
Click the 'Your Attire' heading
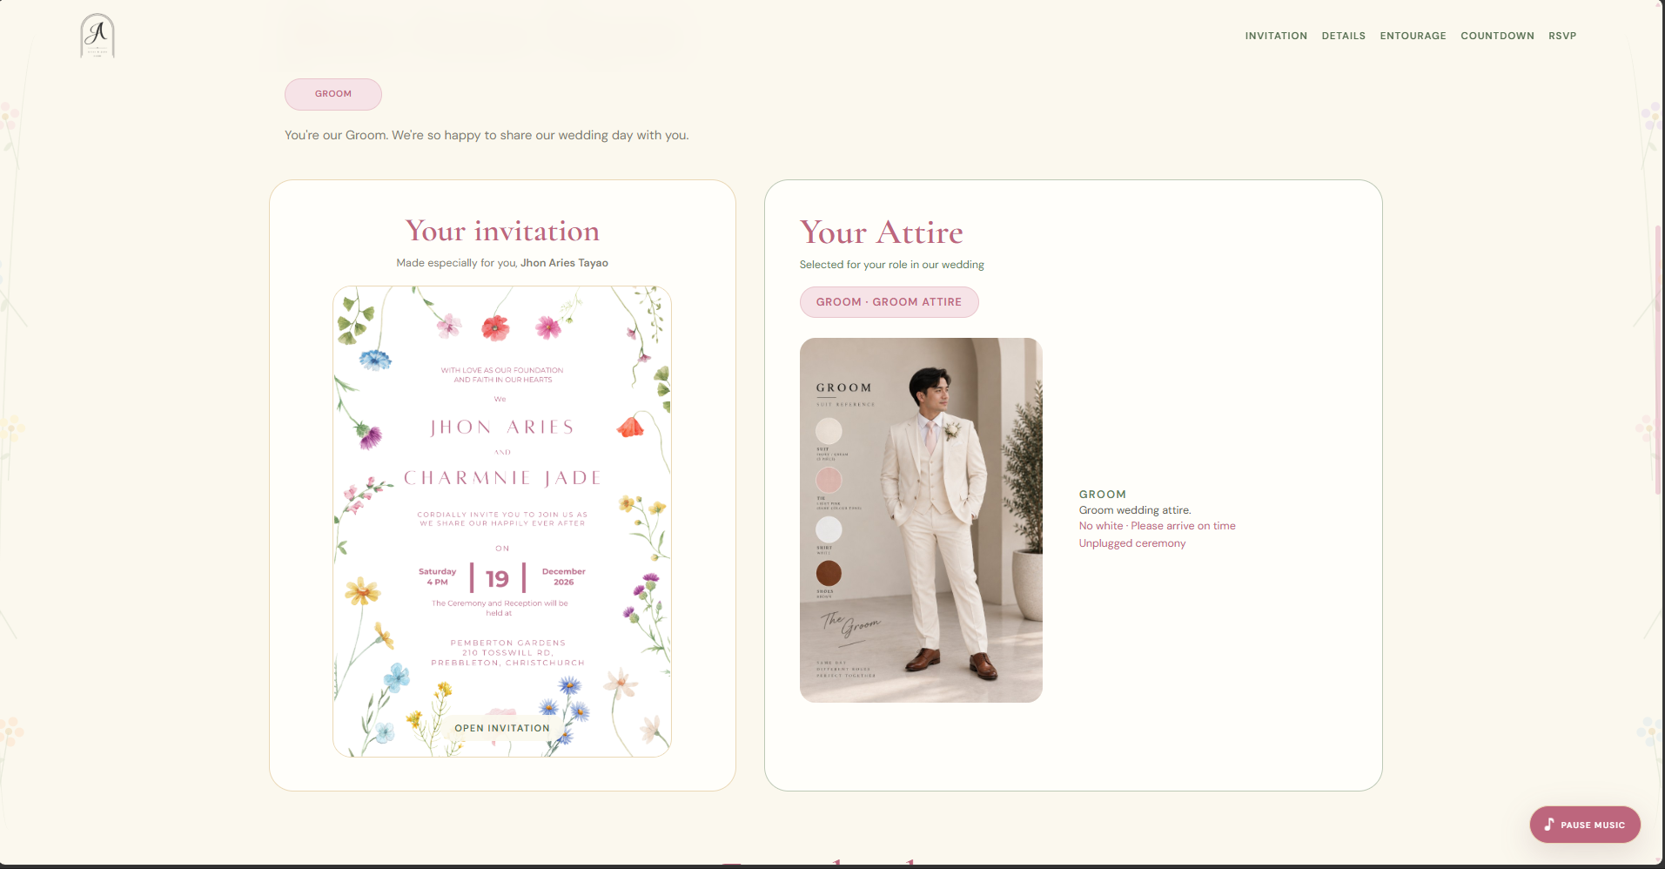(x=881, y=232)
